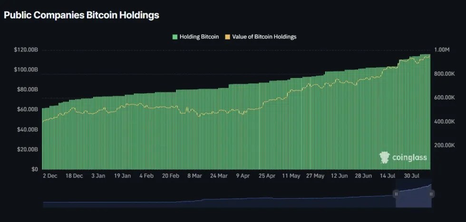The width and height of the screenshot is (466, 222).
Task: Click the yellow Value of Bitcoin Holdings swatch
Action: (227, 37)
